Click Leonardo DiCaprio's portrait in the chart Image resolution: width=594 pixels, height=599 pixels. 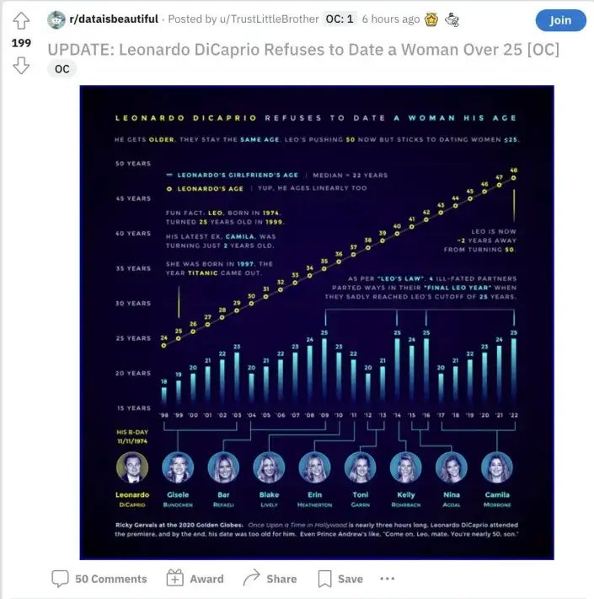point(131,467)
